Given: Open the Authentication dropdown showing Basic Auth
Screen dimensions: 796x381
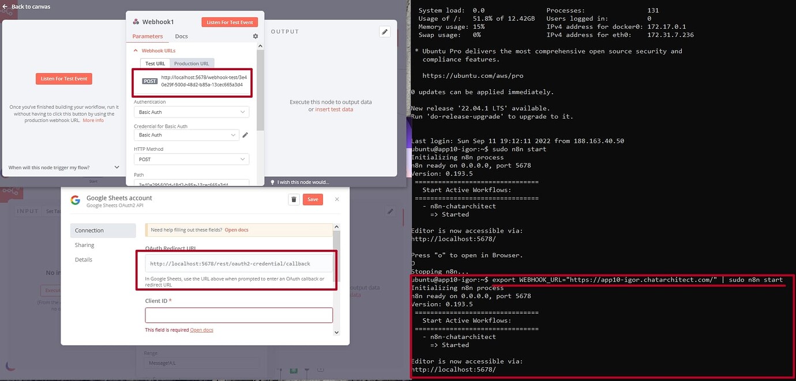Looking at the screenshot, I should tap(191, 112).
